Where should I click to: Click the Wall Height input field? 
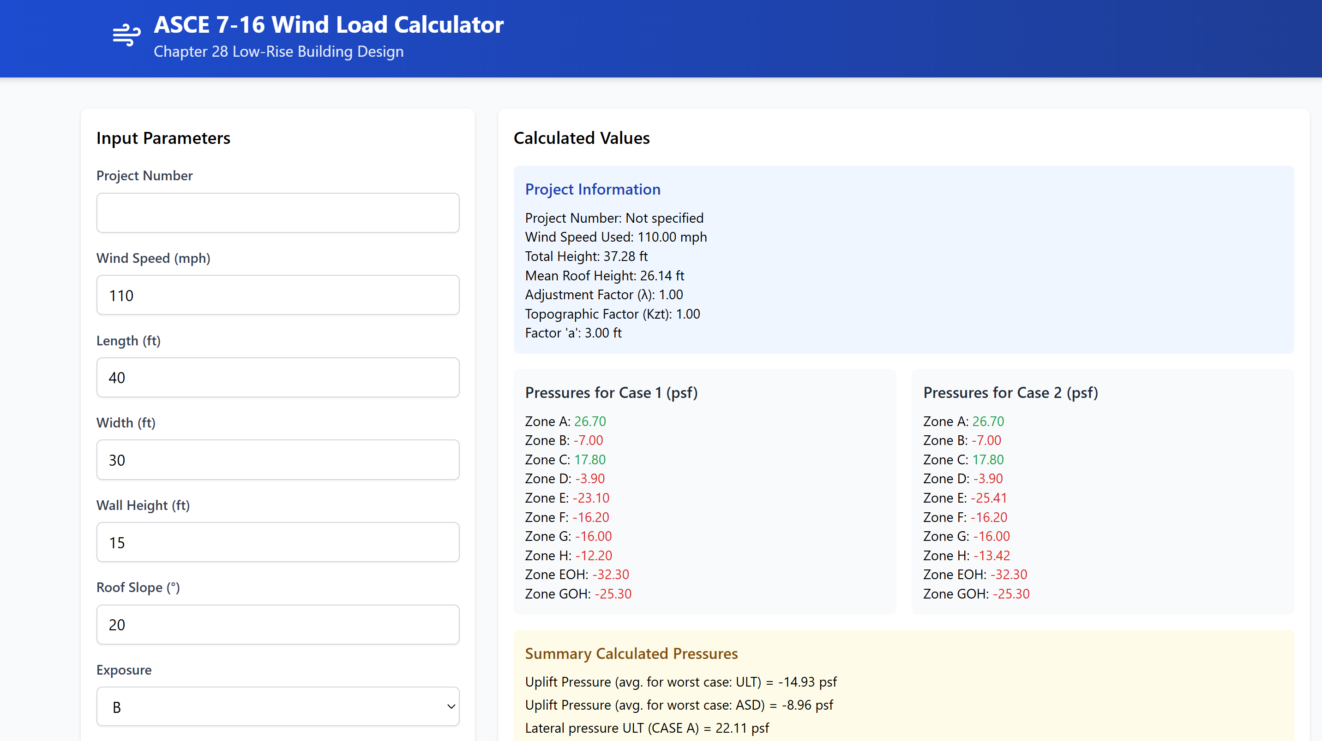pyautogui.click(x=277, y=542)
